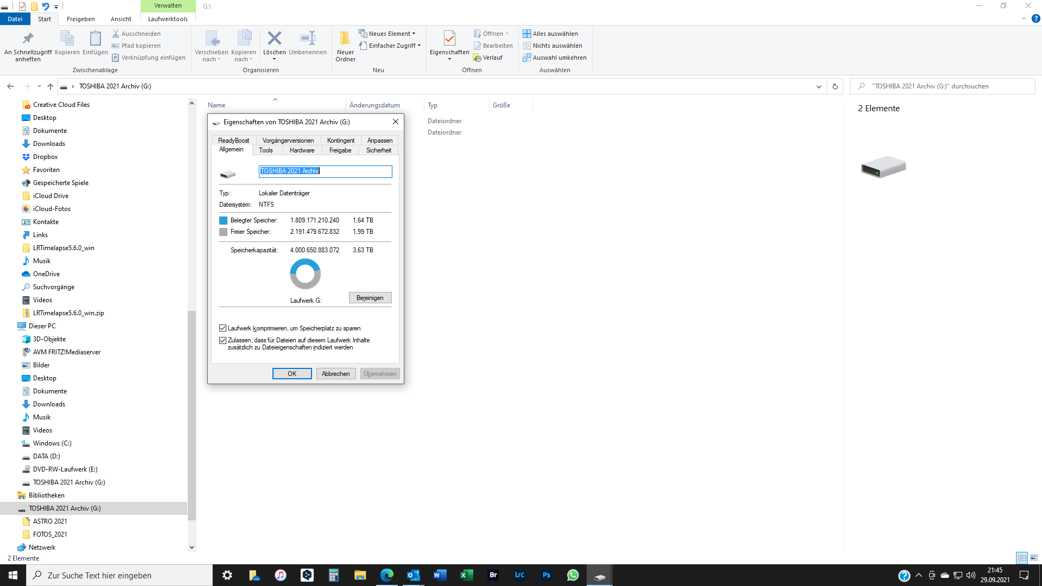Click the Back navigation arrow
This screenshot has height=586, width=1042.
tap(10, 86)
